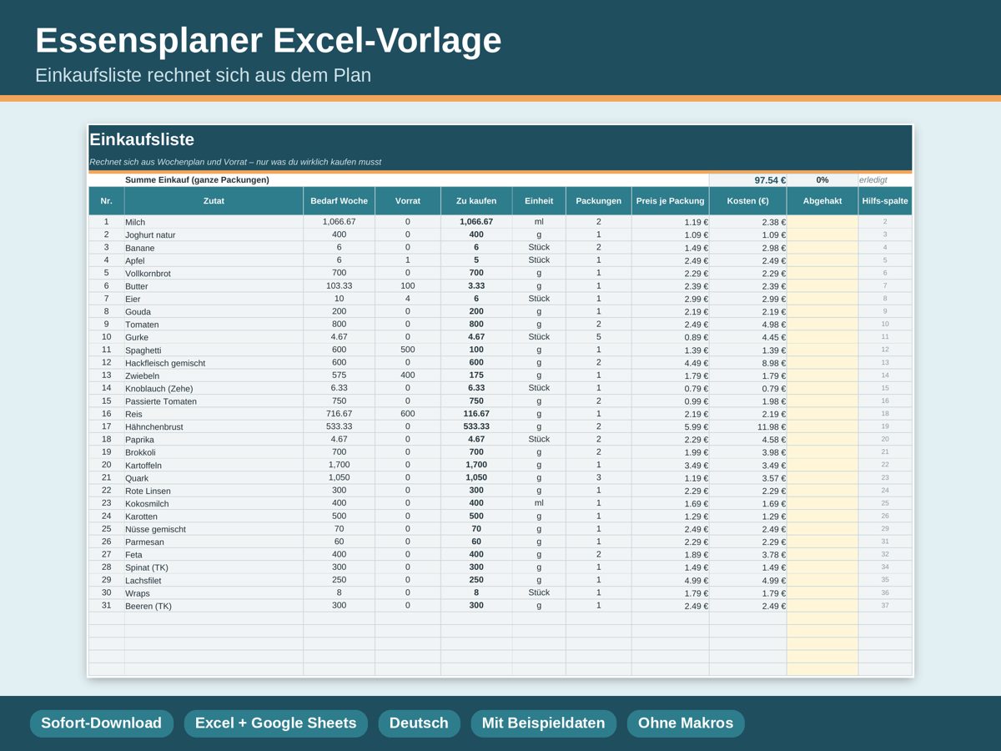Click the Zutat column header
The height and width of the screenshot is (751, 1001).
[x=214, y=201]
